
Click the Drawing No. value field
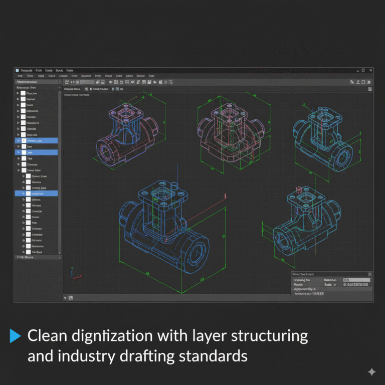(x=356, y=280)
